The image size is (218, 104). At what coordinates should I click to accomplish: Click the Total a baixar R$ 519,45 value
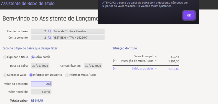[37, 101]
